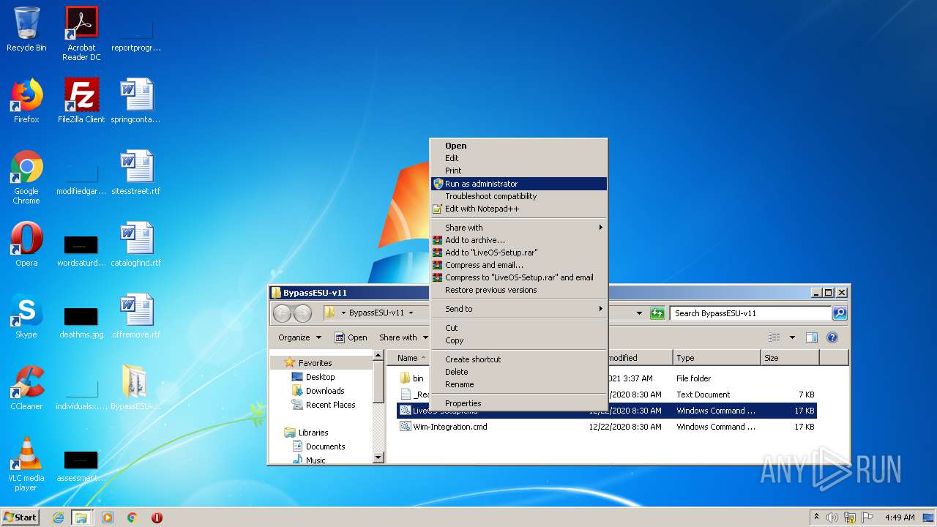Open the Explorer help icon

point(832,337)
